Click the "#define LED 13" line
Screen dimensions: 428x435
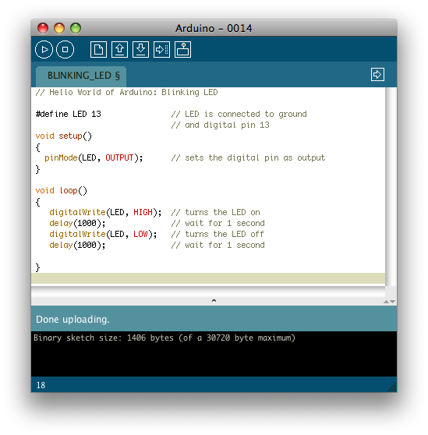coord(69,114)
